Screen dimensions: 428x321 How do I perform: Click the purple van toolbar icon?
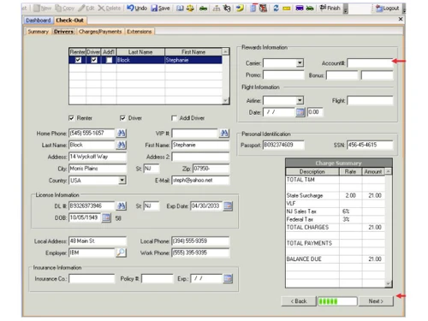[x=300, y=9]
